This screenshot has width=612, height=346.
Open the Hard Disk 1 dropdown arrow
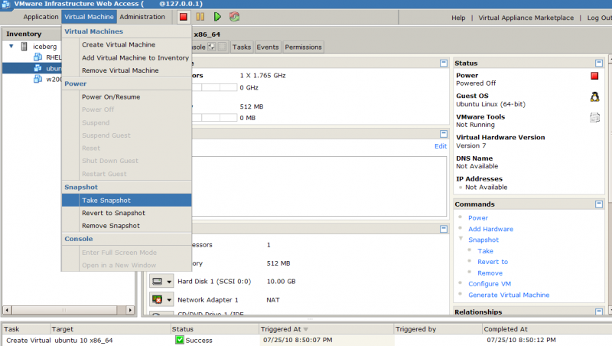[169, 282]
